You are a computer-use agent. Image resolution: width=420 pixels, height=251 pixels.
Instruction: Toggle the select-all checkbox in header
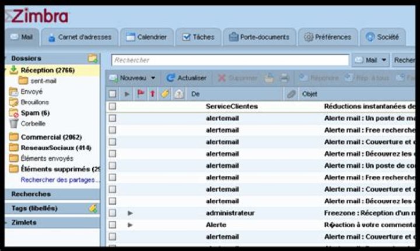(113, 94)
